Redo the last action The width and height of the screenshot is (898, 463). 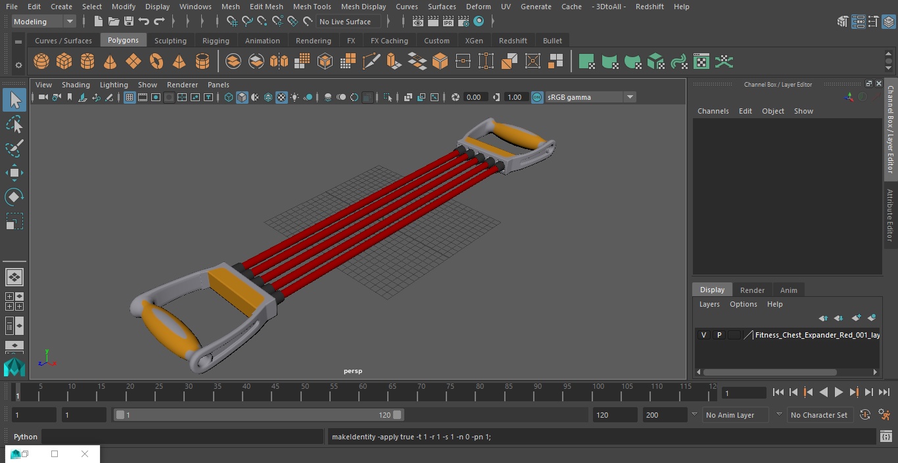tap(159, 22)
